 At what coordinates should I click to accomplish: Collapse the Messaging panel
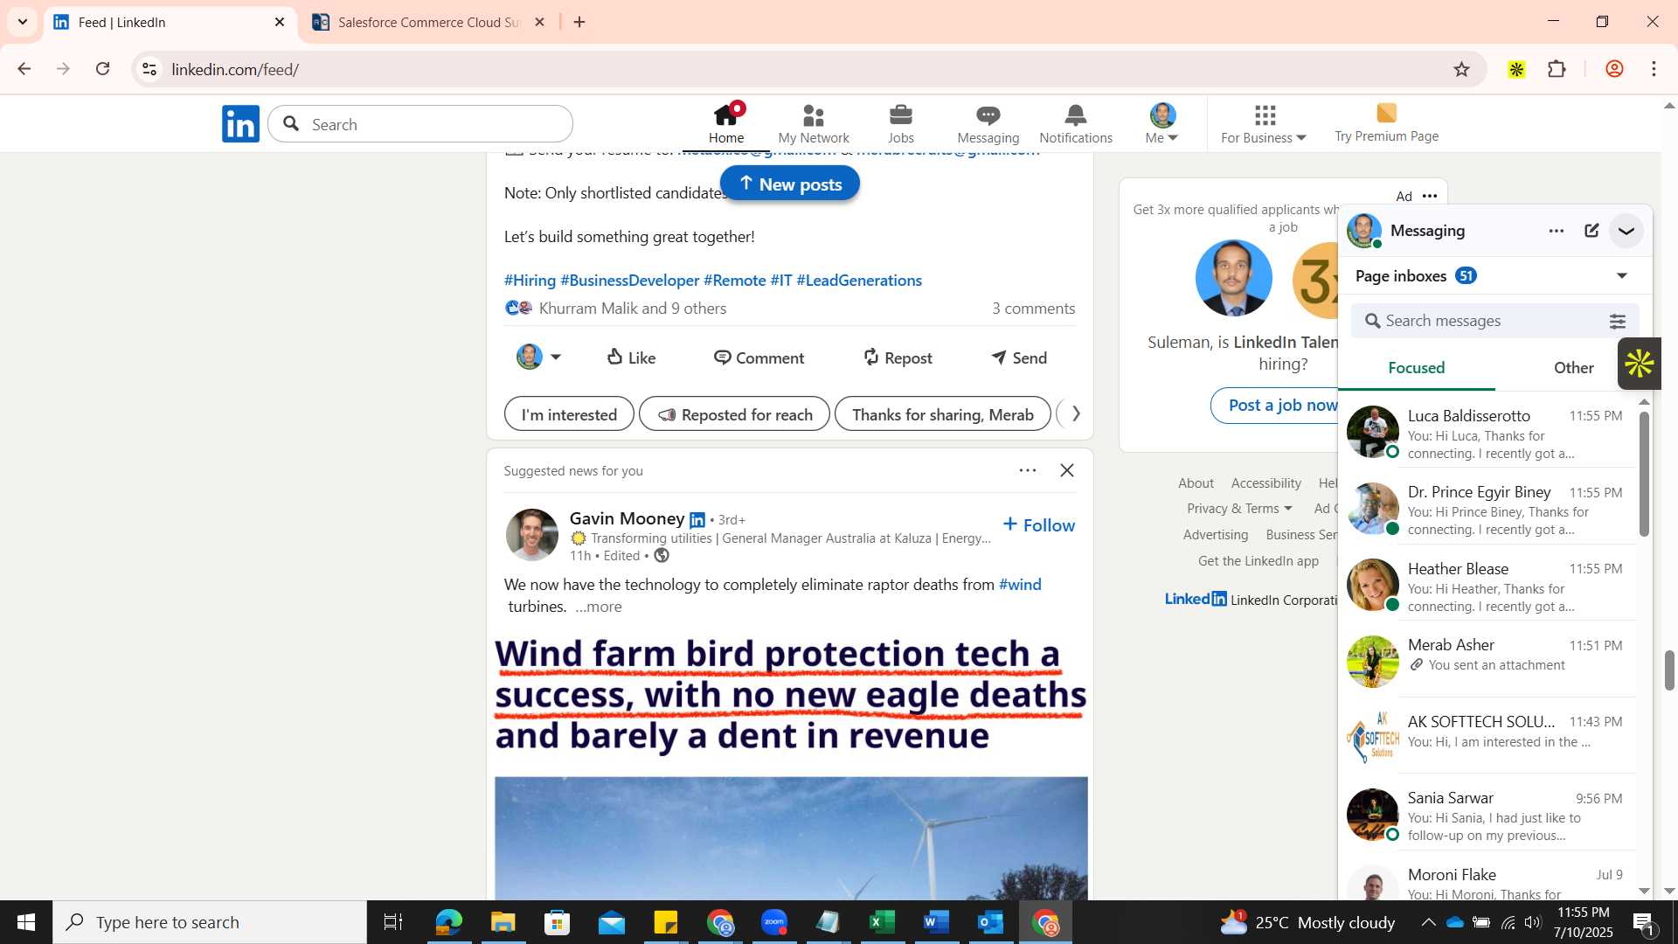click(x=1626, y=232)
